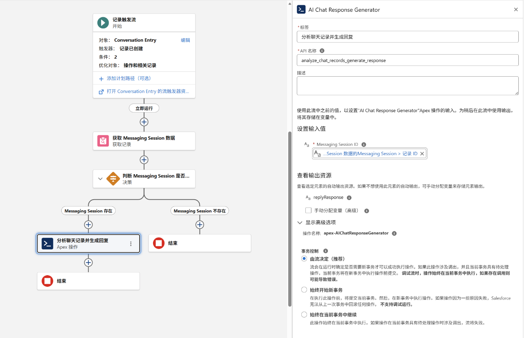This screenshot has width=524, height=338.
Task: Collapse the decision node branches chevron
Action: pyautogui.click(x=100, y=179)
